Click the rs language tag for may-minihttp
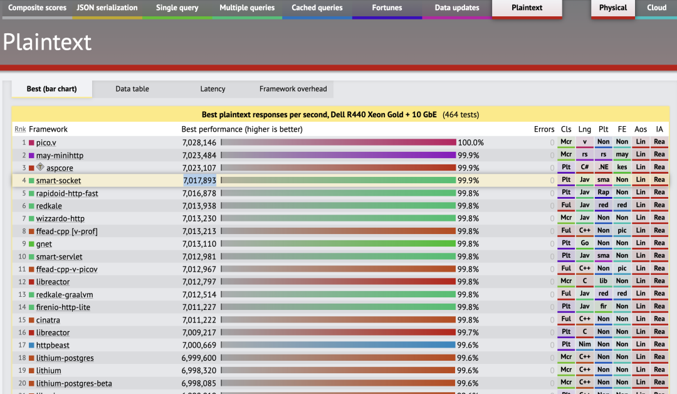Screen dimensions: 677x394 click(x=585, y=155)
